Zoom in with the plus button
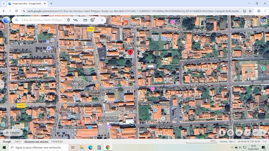The height and width of the screenshot is (151, 269). (263, 133)
